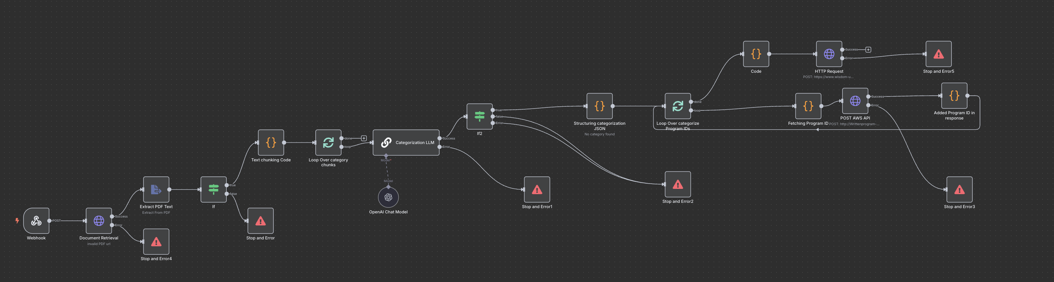Select the OpenAI Chat Model node
Screen dimensions: 1054x282
[388, 198]
